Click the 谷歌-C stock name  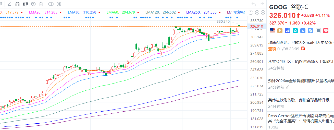point(299,7)
